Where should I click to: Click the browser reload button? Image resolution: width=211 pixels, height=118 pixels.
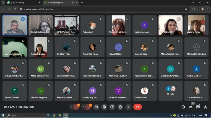[15, 9]
